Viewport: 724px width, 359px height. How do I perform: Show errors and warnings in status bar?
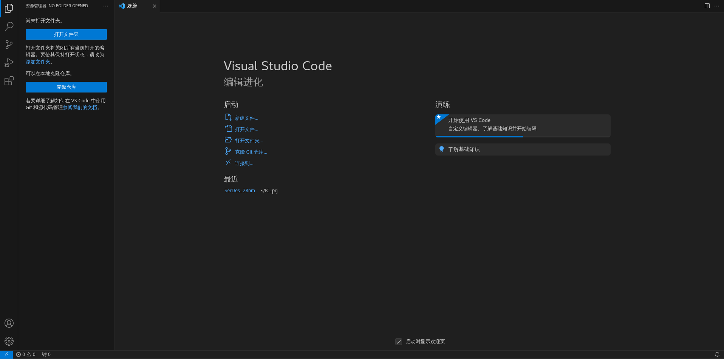tap(26, 354)
